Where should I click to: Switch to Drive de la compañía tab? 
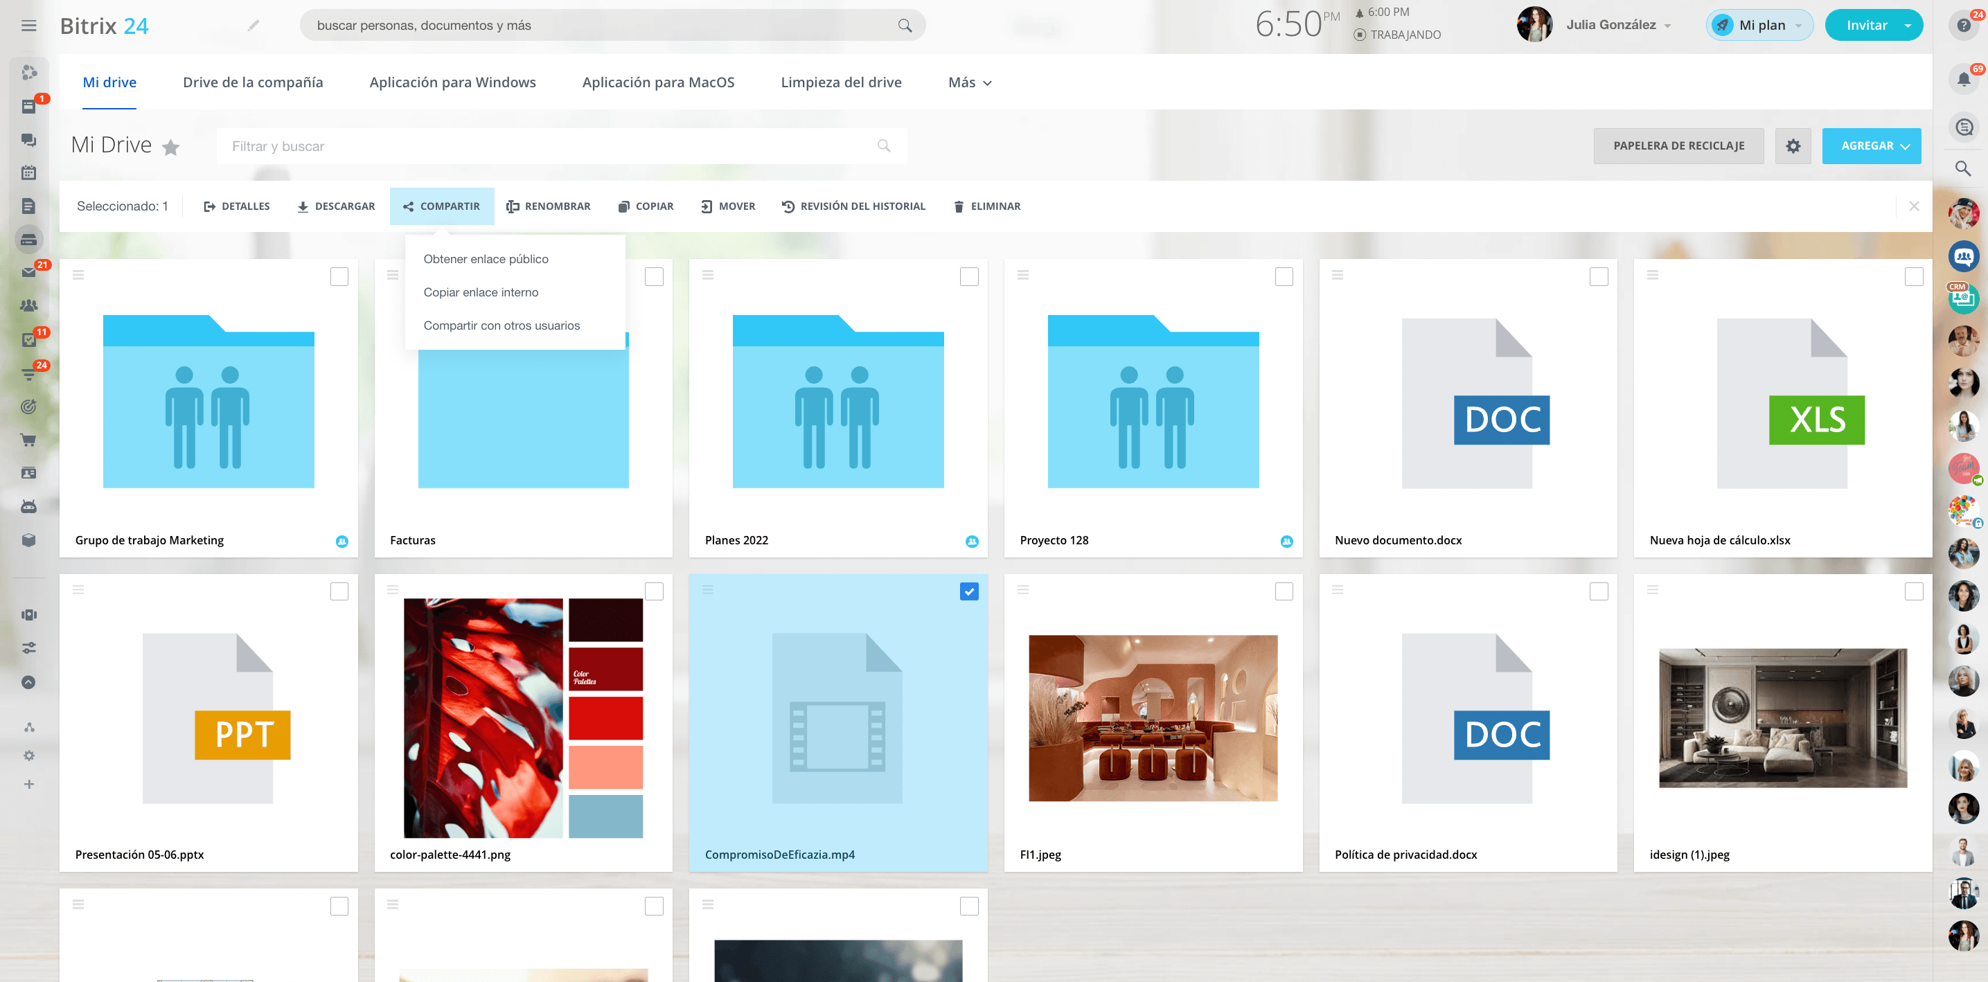[x=253, y=82]
